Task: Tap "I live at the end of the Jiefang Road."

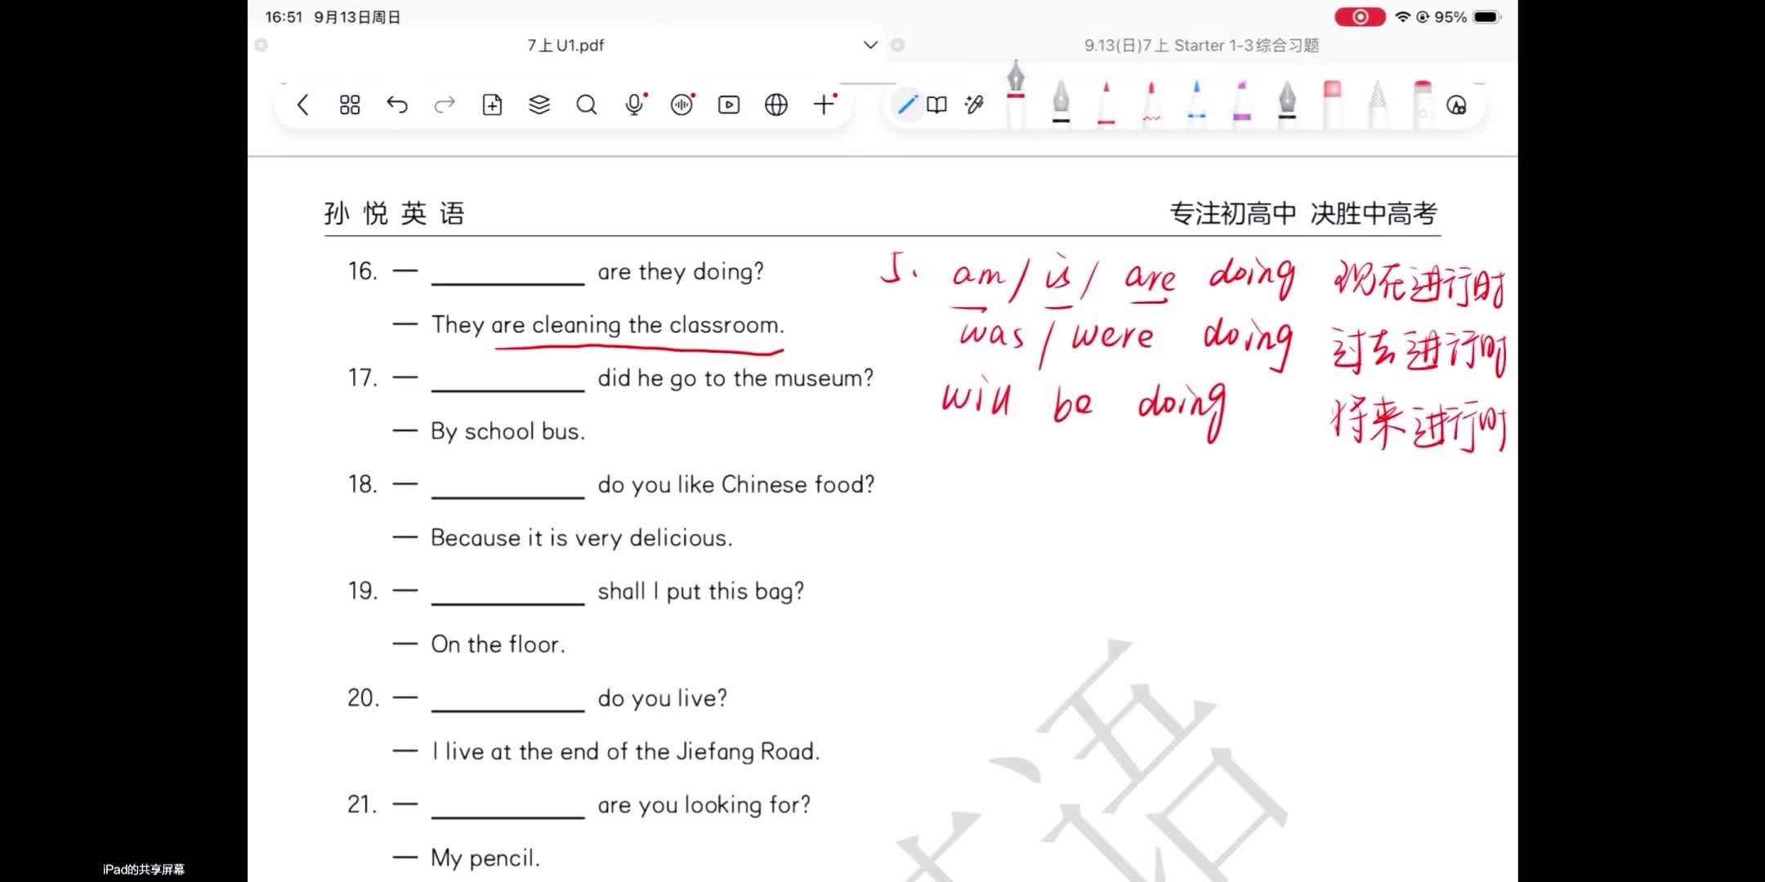Action: click(x=625, y=751)
